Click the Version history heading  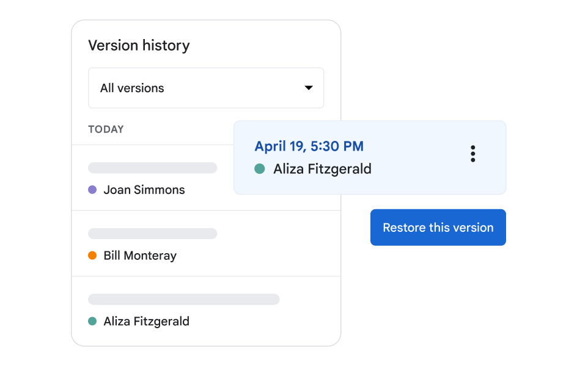(139, 46)
